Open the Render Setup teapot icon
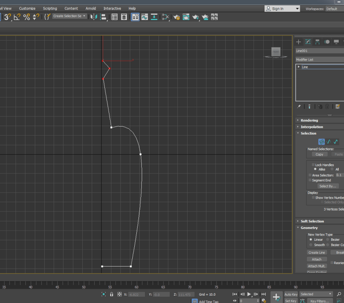344x303 pixels. click(x=177, y=17)
